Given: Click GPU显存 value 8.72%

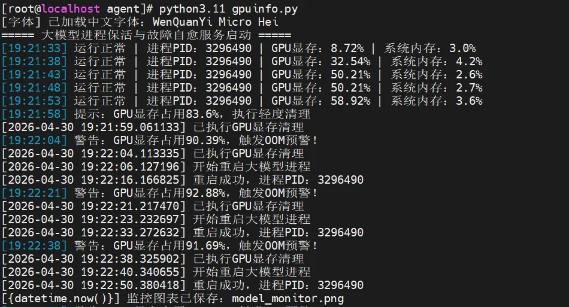Looking at the screenshot, I should click(x=347, y=48).
